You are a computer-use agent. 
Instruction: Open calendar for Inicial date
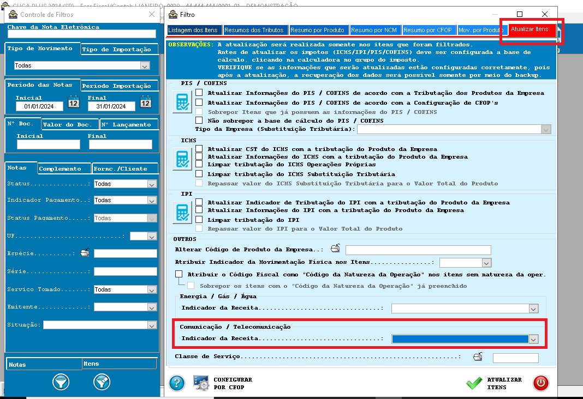pos(74,102)
